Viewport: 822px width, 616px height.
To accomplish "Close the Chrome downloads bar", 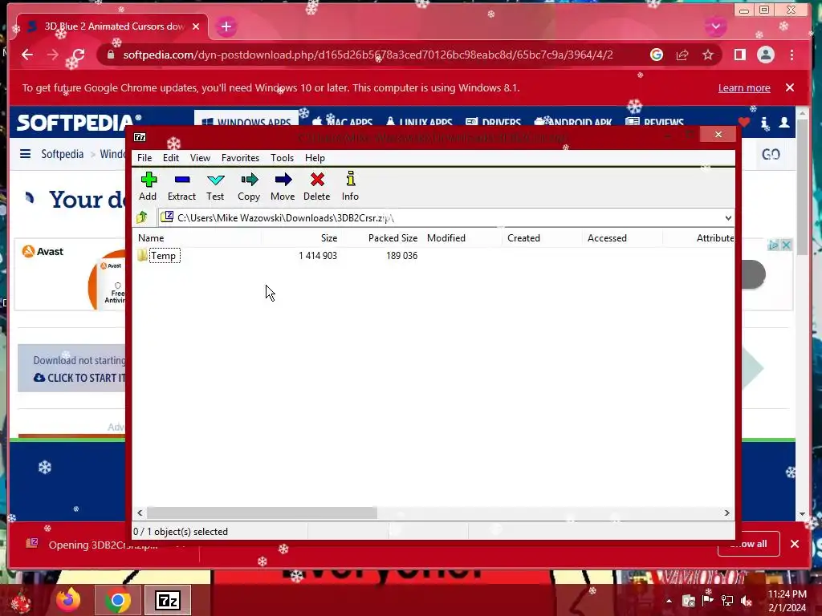I will pos(795,544).
